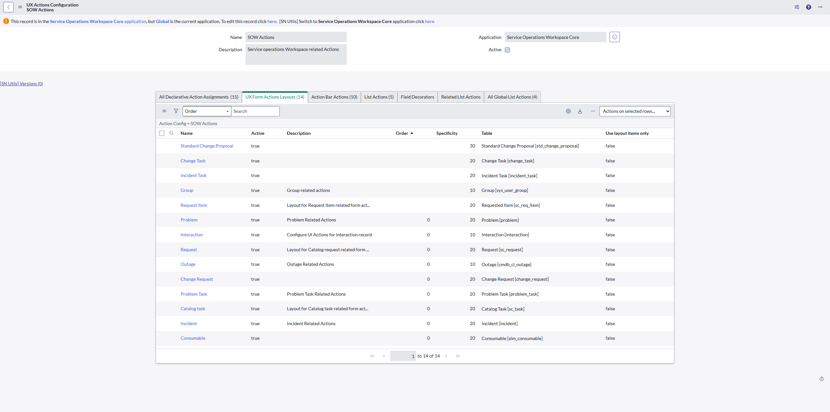Image resolution: width=830 pixels, height=412 pixels.
Task: Open the form context menu hamburger icon
Action: 20,7
